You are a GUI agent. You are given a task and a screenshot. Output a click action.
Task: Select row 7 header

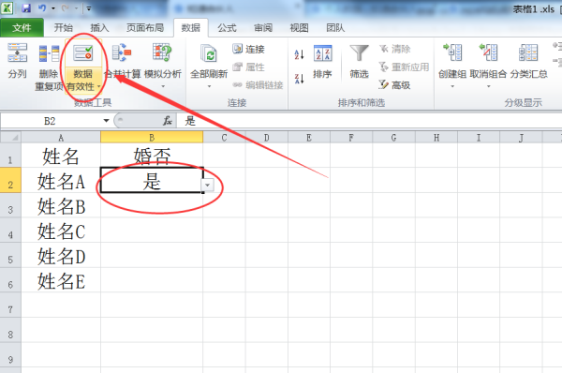10,305
